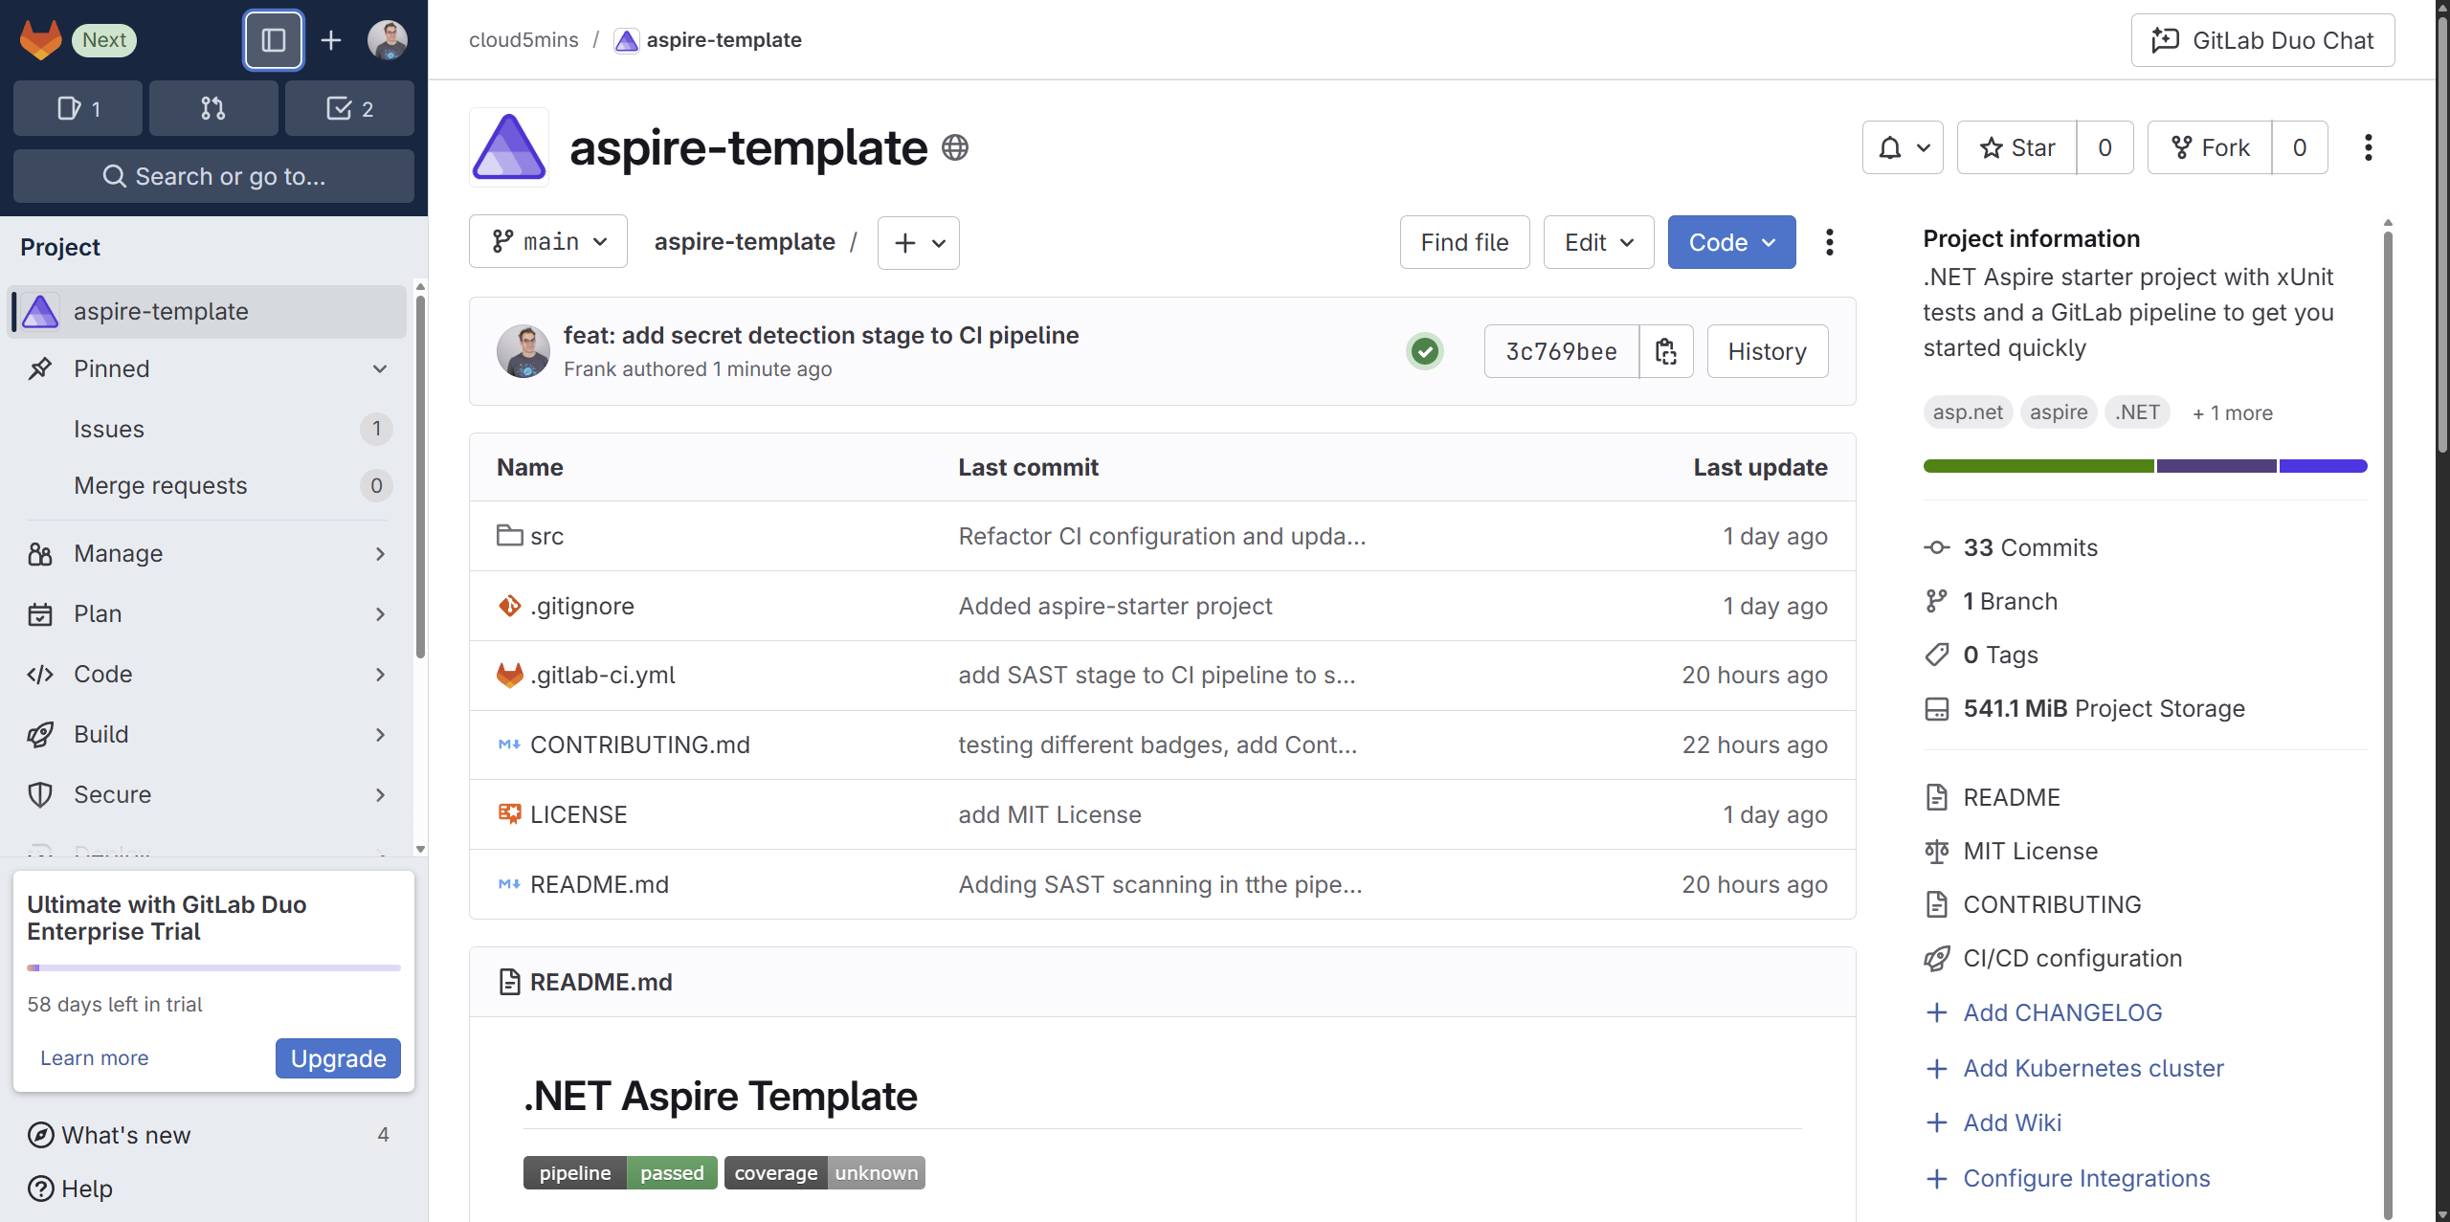
Task: Open the .gitignore file
Action: 582,606
